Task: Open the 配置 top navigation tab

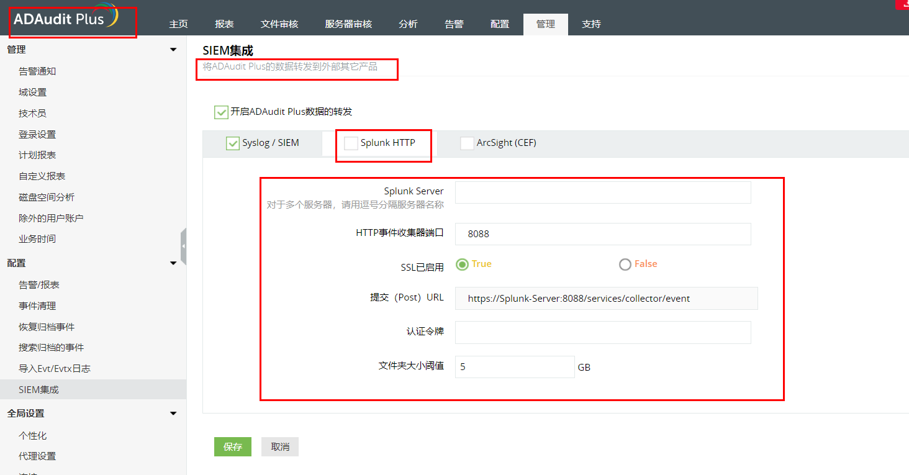Action: (x=500, y=24)
